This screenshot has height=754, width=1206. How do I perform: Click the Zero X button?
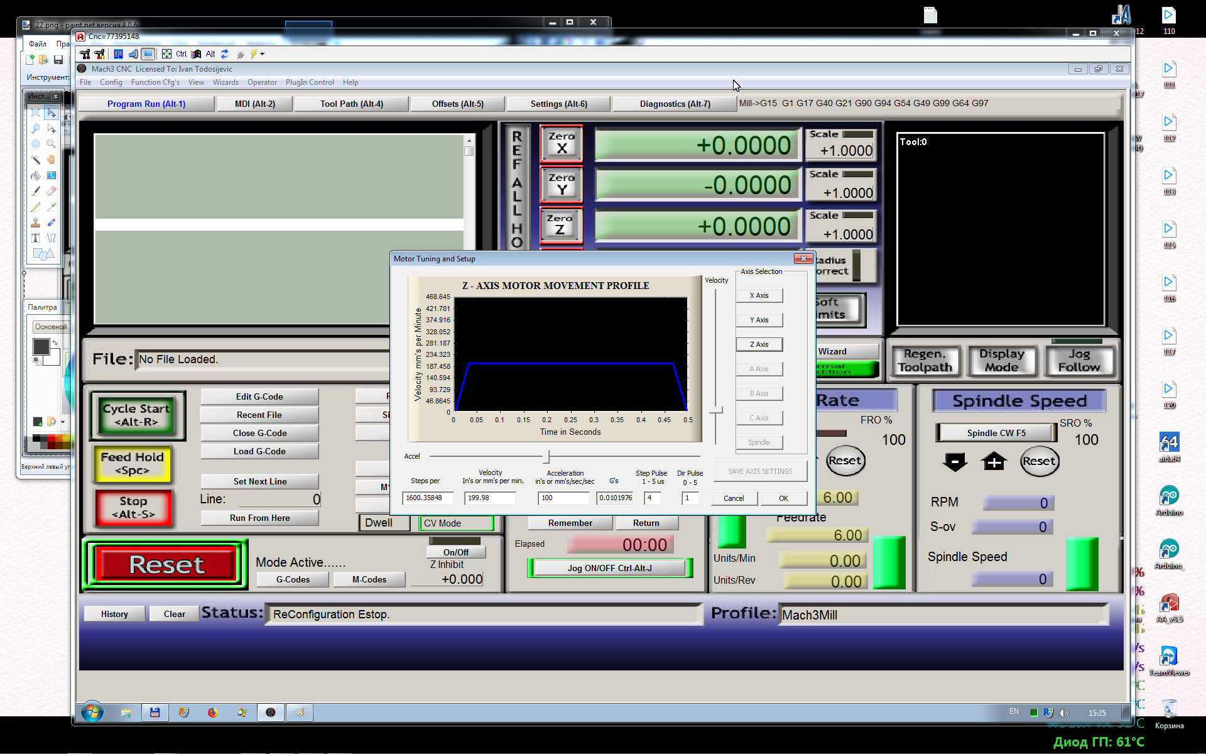(562, 143)
